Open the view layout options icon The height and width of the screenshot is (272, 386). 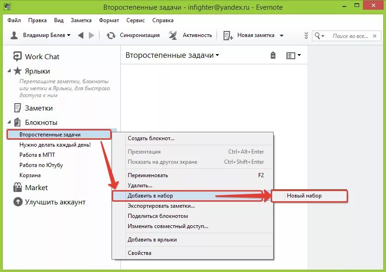(291, 56)
